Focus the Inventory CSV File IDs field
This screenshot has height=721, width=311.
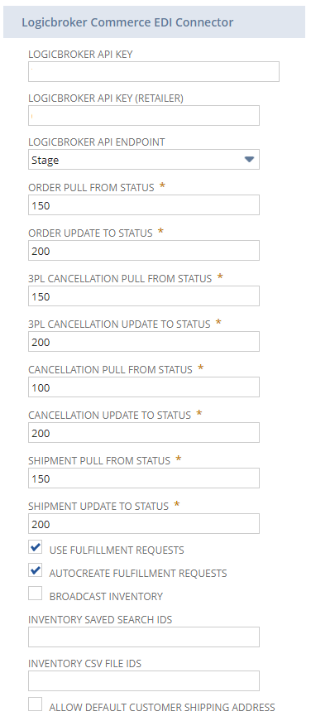click(144, 681)
